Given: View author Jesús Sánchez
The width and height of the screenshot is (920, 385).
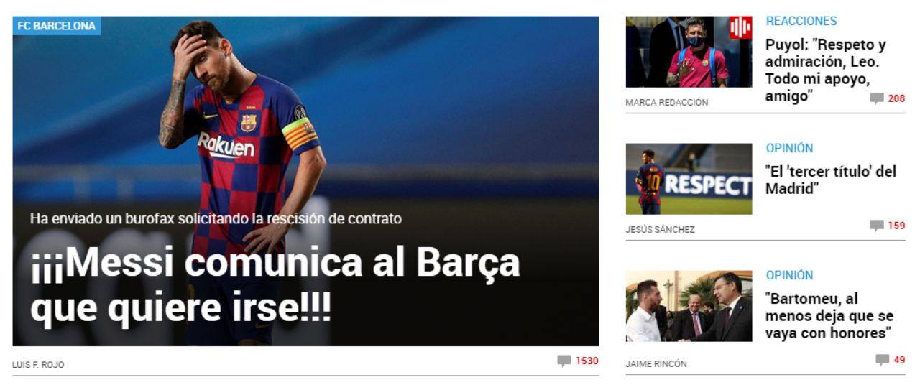Looking at the screenshot, I should click(660, 230).
